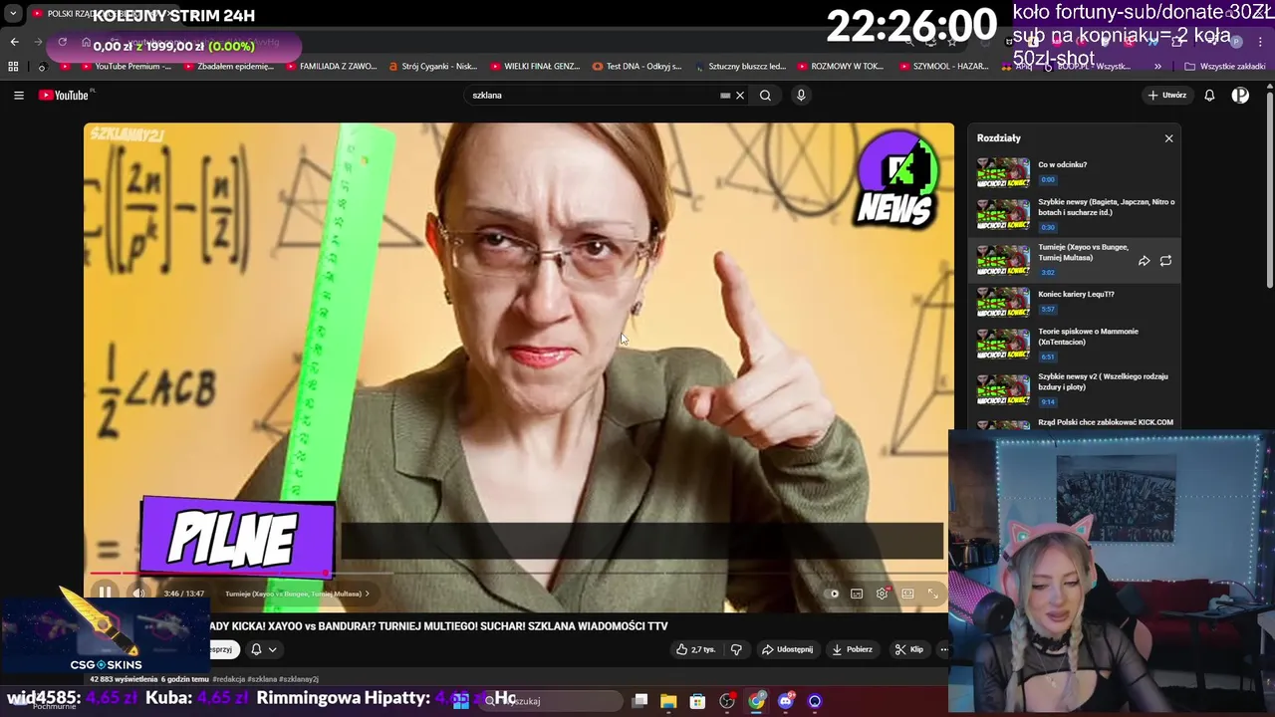Open the Chrome apps grid icon
The height and width of the screenshot is (717, 1275).
13,67
